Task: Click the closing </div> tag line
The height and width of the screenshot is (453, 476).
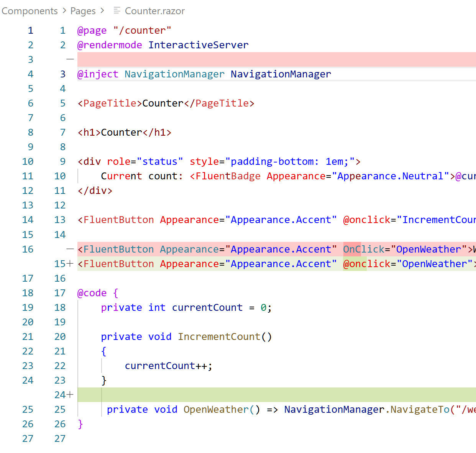Action: (x=95, y=190)
